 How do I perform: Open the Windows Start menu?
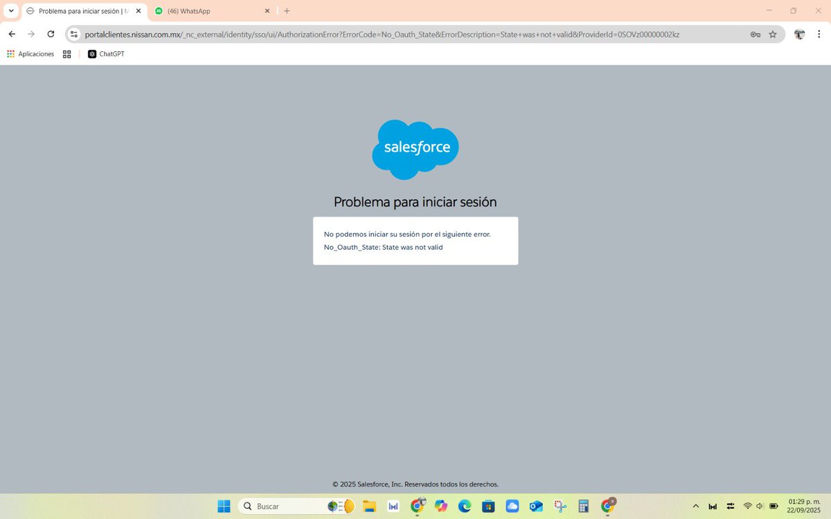click(x=224, y=507)
